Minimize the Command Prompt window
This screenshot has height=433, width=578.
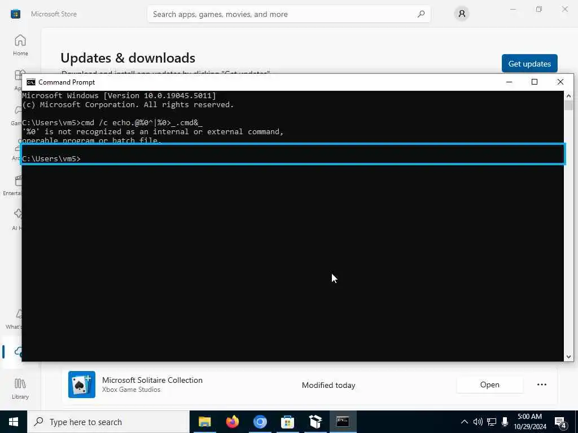[x=509, y=82]
